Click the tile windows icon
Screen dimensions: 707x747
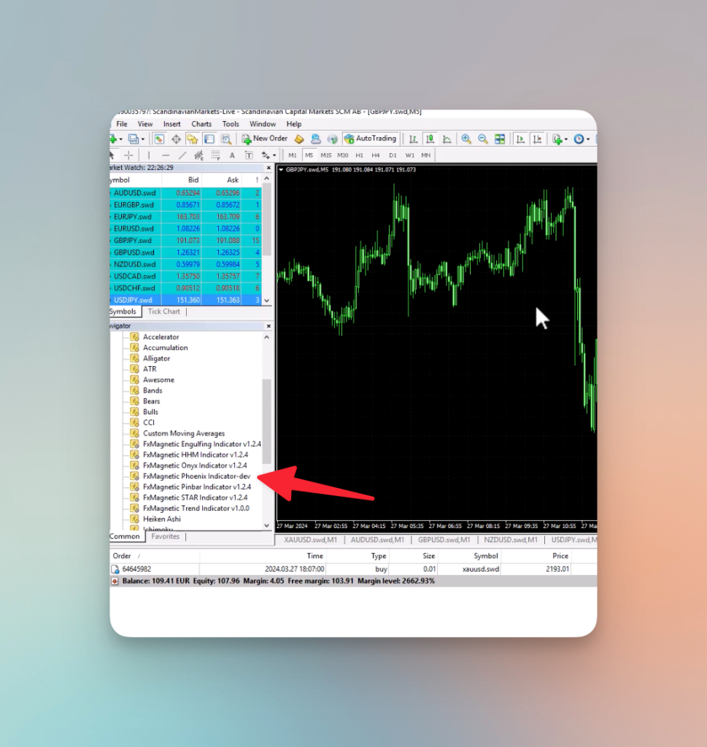[x=499, y=139]
